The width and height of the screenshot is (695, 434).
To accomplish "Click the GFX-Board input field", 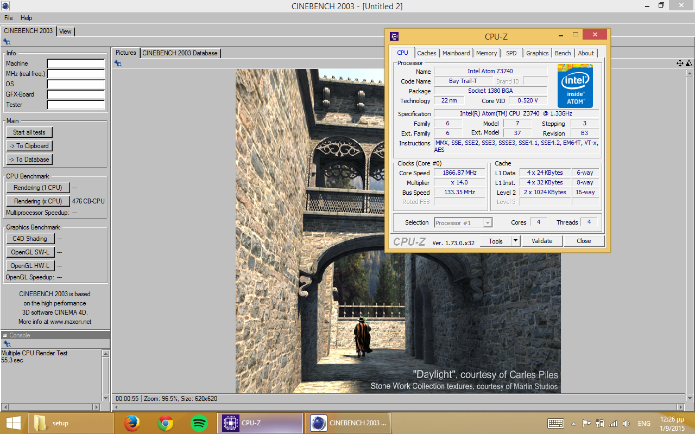I will [x=76, y=95].
